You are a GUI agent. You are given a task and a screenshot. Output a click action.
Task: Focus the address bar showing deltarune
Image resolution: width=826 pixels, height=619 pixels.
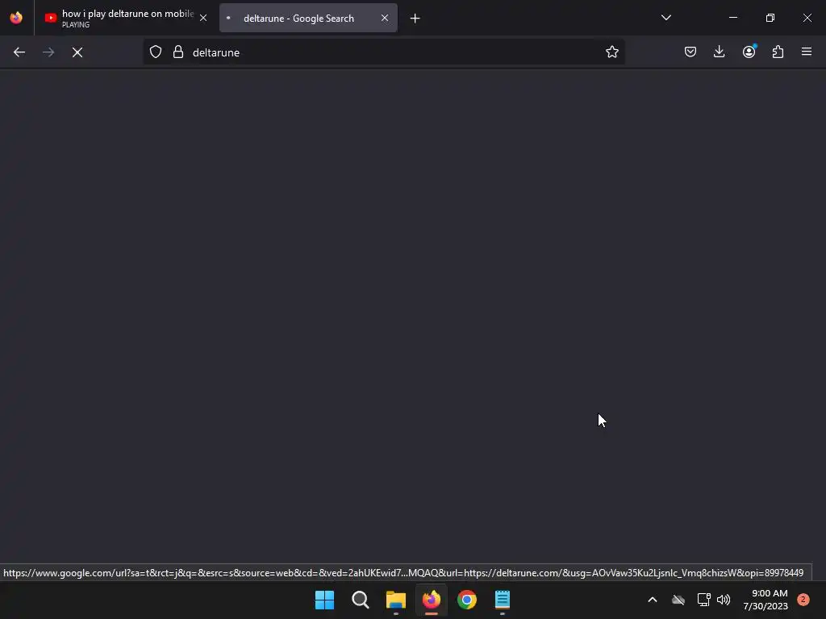click(x=383, y=52)
